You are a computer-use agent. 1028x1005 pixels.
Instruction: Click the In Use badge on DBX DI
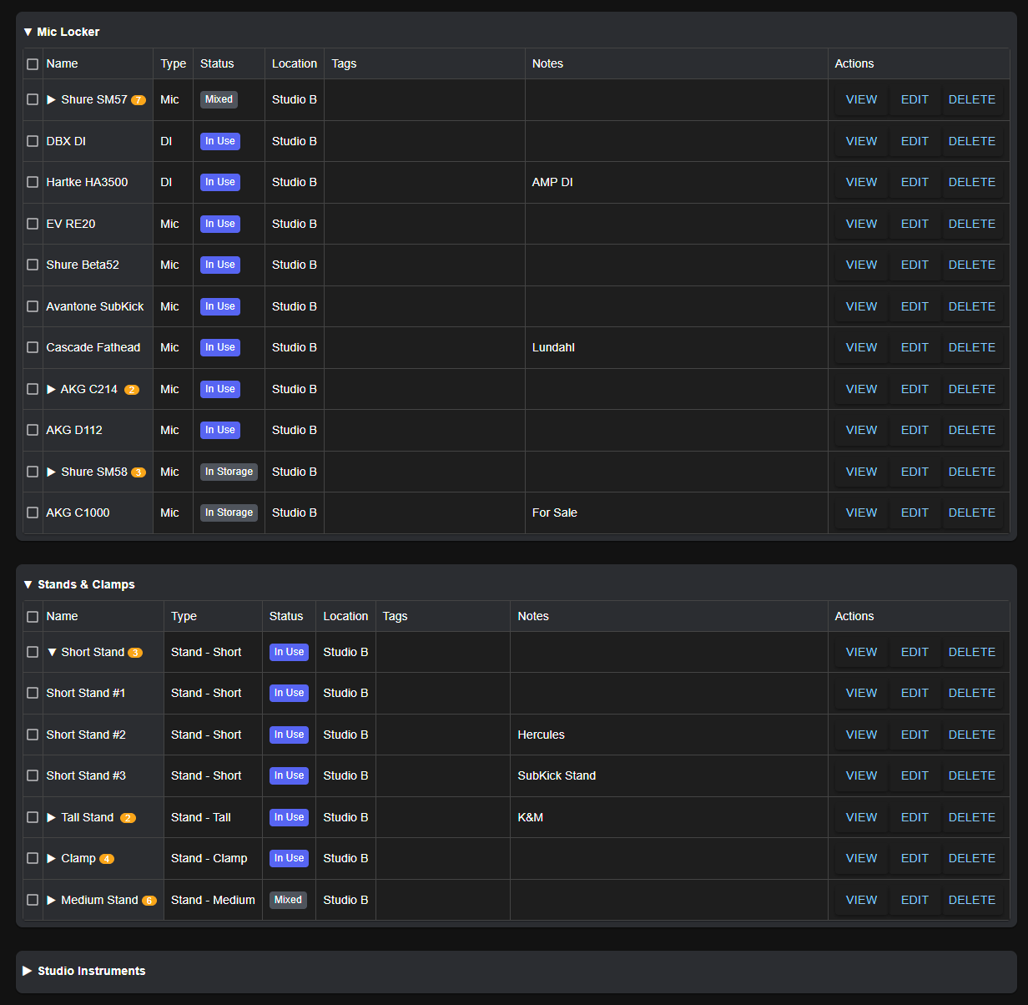pyautogui.click(x=219, y=140)
